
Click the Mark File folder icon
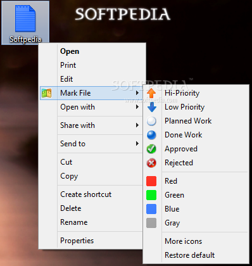[x=47, y=93]
